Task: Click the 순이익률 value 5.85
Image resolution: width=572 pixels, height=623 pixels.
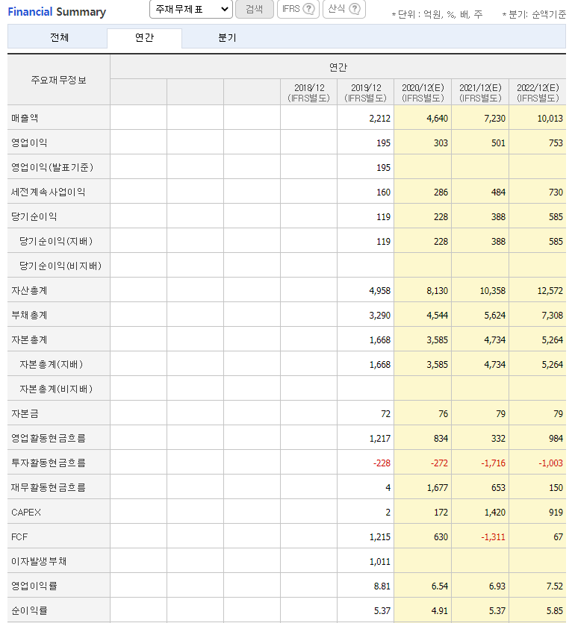Action: (x=555, y=611)
